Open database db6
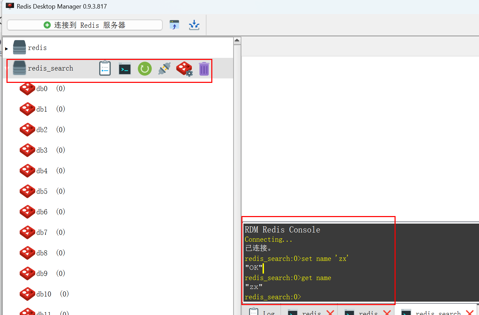 42,212
